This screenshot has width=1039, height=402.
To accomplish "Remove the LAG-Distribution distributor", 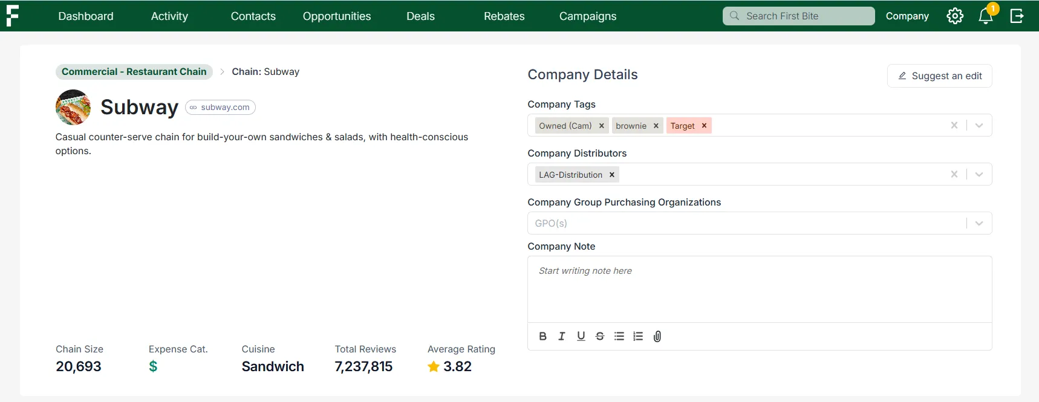I will [612, 175].
